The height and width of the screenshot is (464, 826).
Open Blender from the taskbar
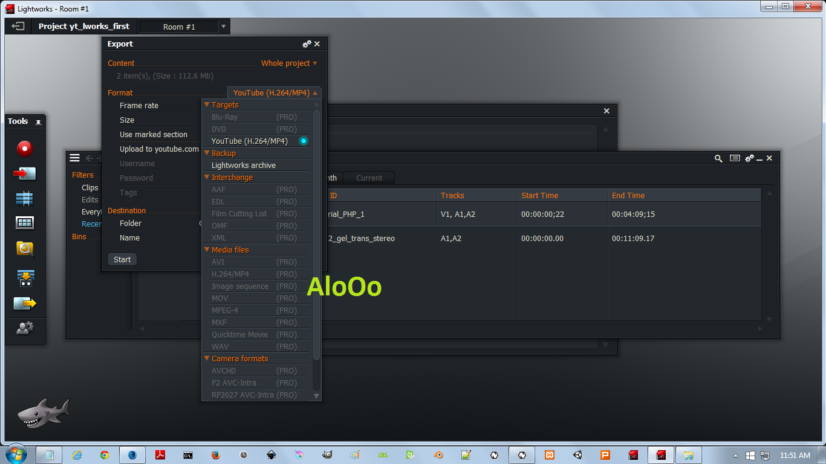click(438, 455)
